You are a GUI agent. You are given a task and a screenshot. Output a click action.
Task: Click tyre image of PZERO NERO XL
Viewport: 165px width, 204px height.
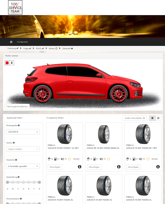pos(104,134)
